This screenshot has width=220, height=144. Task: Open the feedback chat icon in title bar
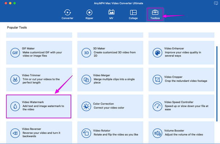pos(216,3)
